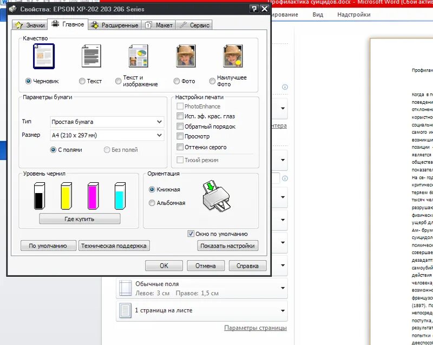Viewport: 433px width, 345px height.
Task: Open the Макет tab
Action: click(x=159, y=25)
